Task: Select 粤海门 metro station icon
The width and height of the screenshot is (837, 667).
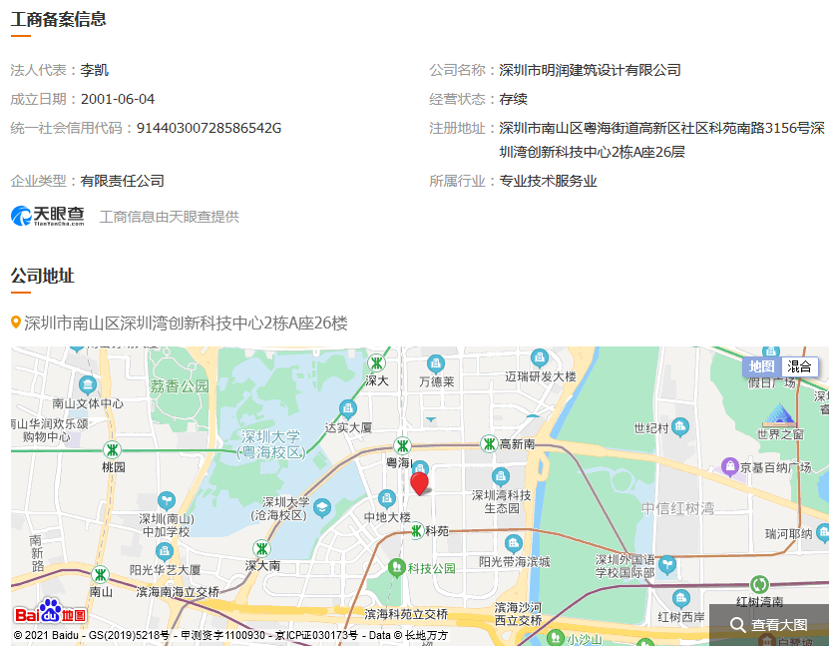Action: 402,445
